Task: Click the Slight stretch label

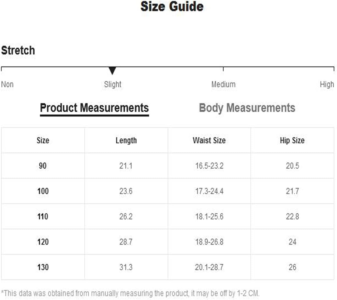Action: [113, 84]
